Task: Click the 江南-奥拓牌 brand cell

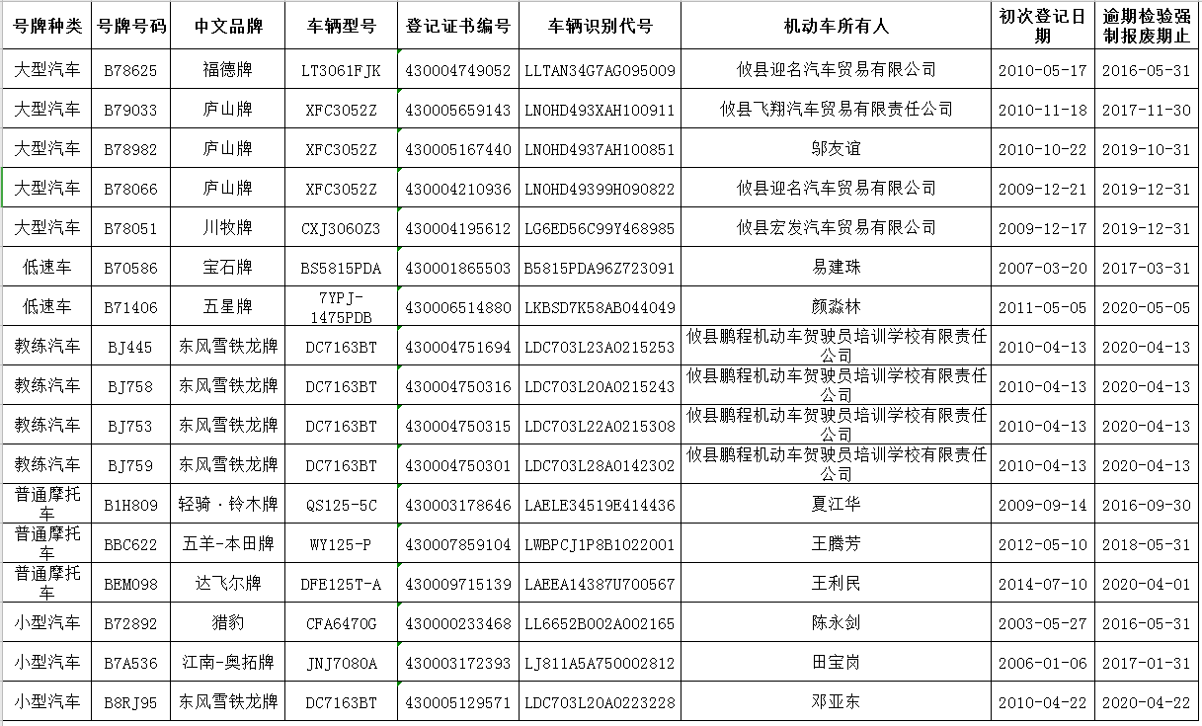Action: click(227, 663)
